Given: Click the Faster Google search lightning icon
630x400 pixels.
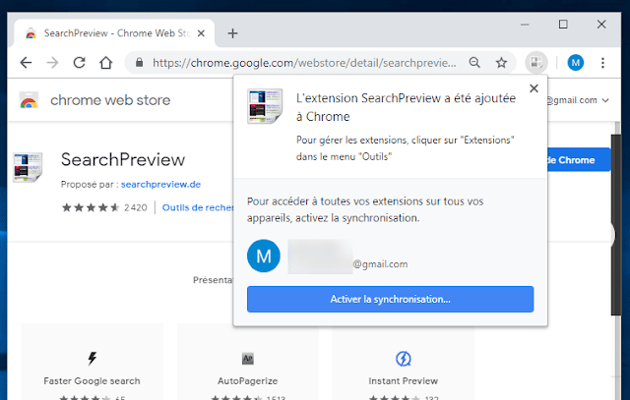Looking at the screenshot, I should 92,359.
